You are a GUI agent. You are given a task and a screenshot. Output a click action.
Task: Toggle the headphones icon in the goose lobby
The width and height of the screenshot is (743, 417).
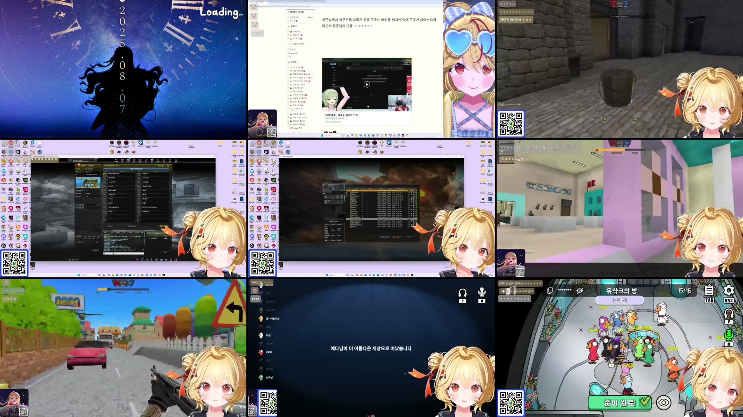pyautogui.click(x=729, y=314)
